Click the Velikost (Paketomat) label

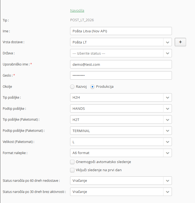(x=18, y=142)
